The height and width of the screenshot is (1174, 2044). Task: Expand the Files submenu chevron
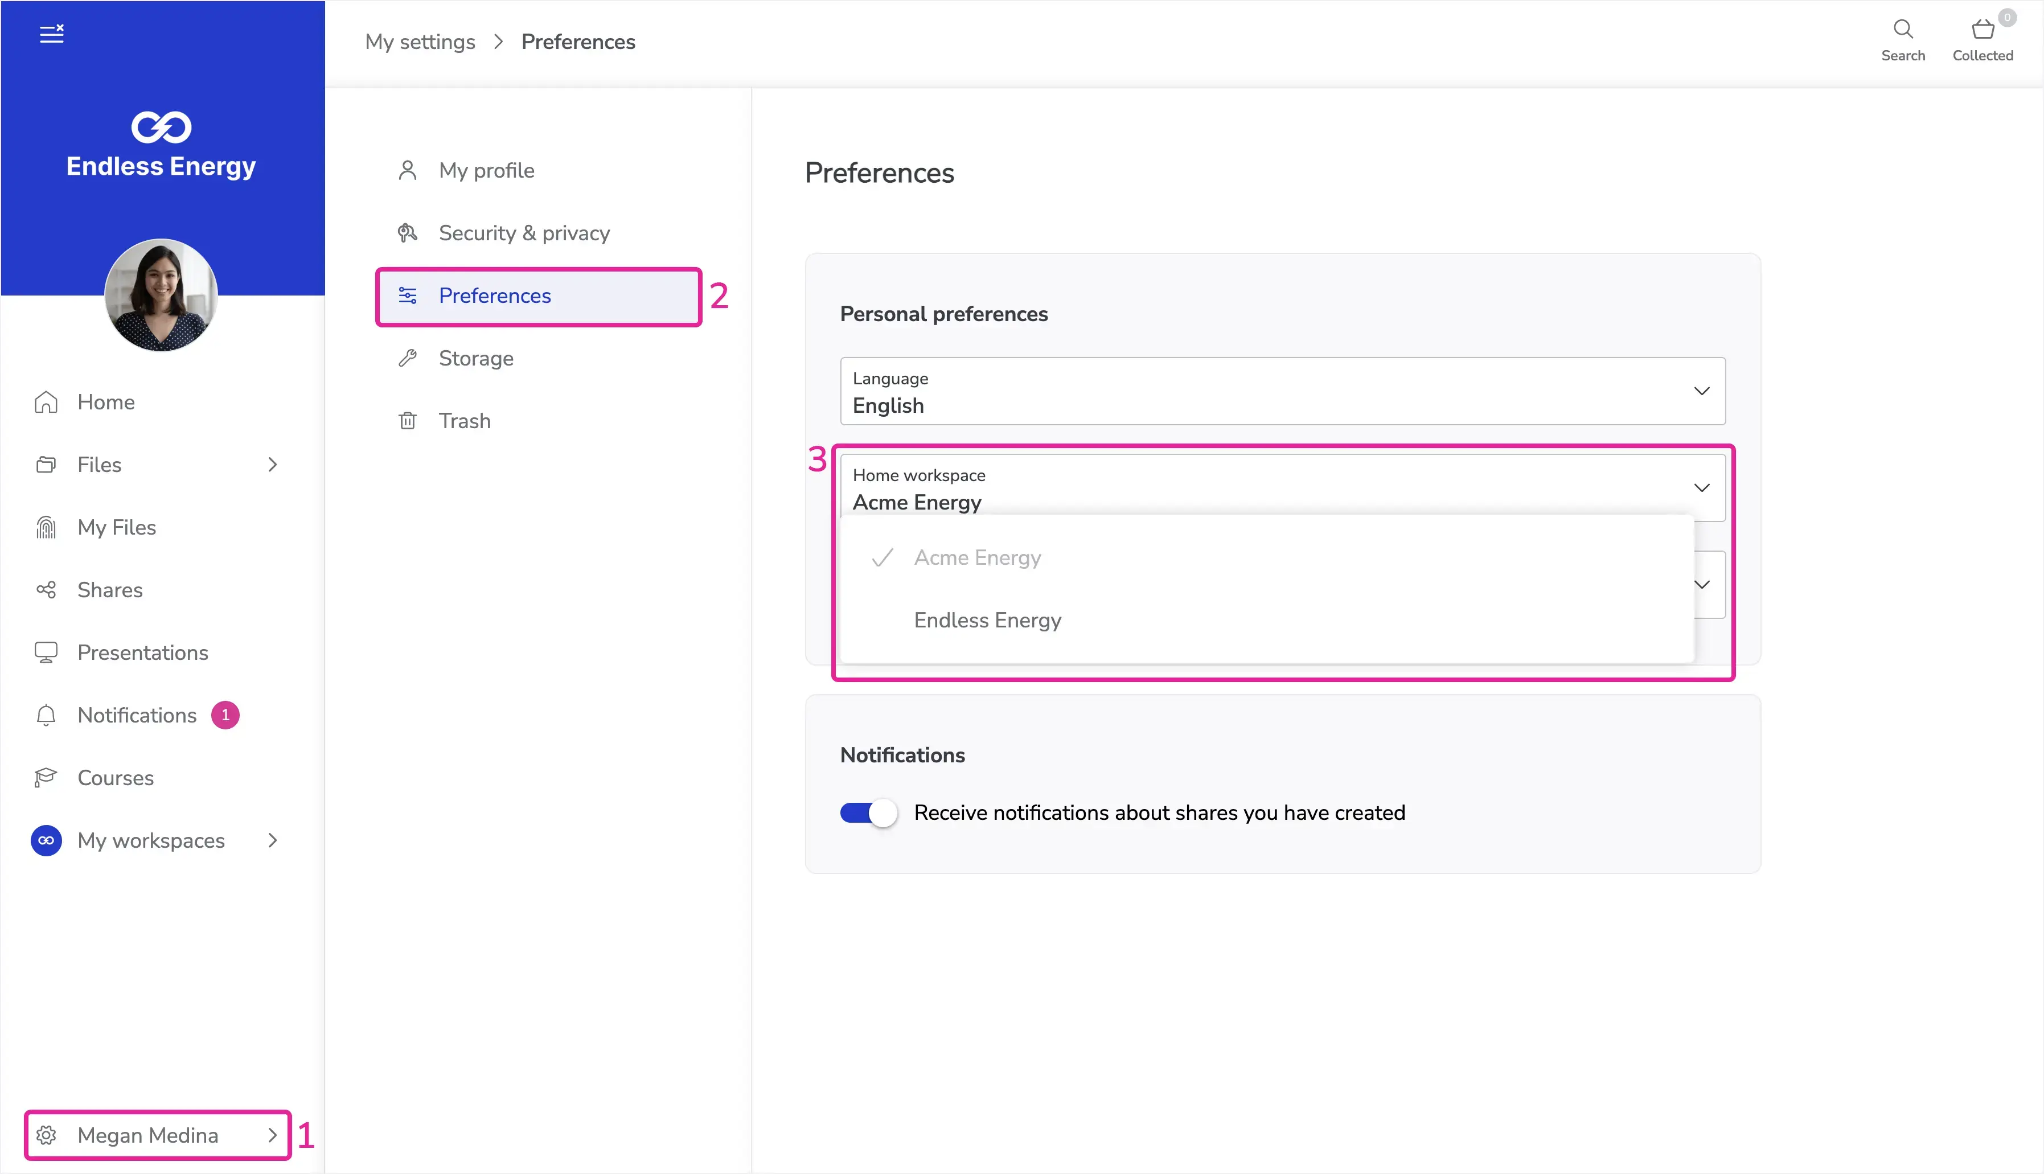273,465
